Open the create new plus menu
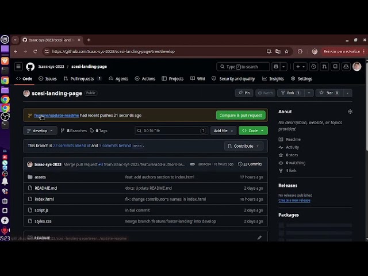 click(x=300, y=67)
